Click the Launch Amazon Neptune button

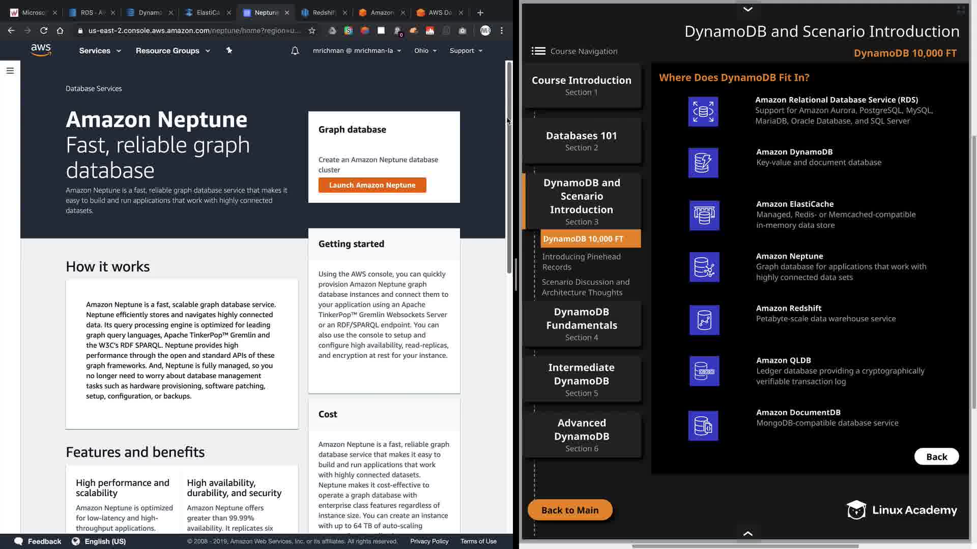(x=372, y=185)
